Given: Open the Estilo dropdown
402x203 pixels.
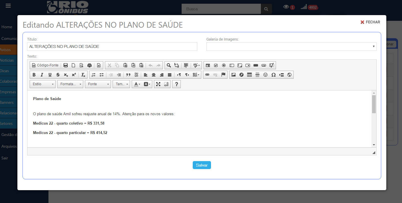Looking at the screenshot, I should tap(43, 84).
